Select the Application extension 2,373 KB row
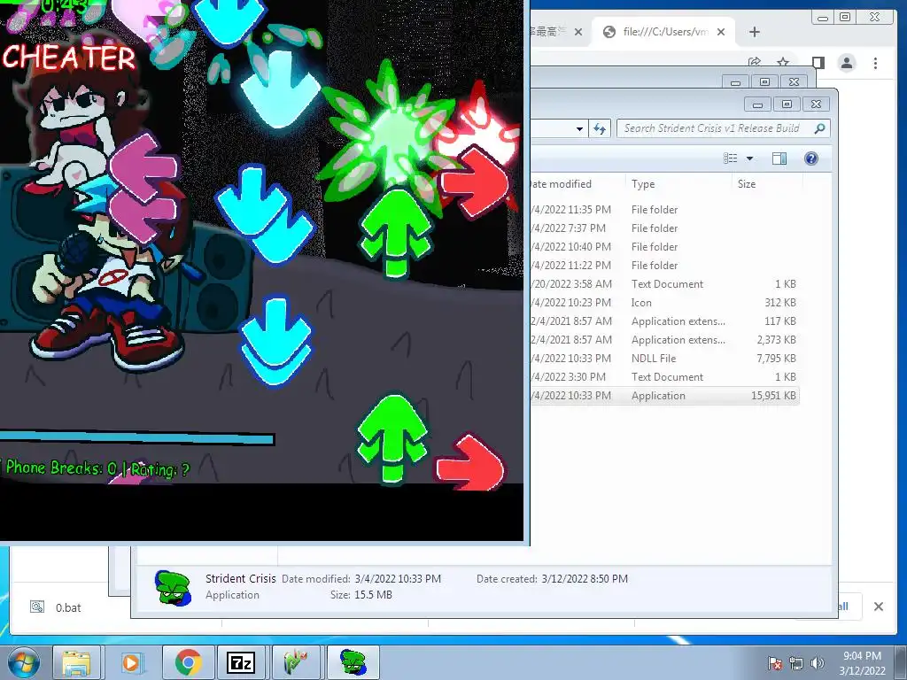The height and width of the screenshot is (680, 907). (x=664, y=340)
